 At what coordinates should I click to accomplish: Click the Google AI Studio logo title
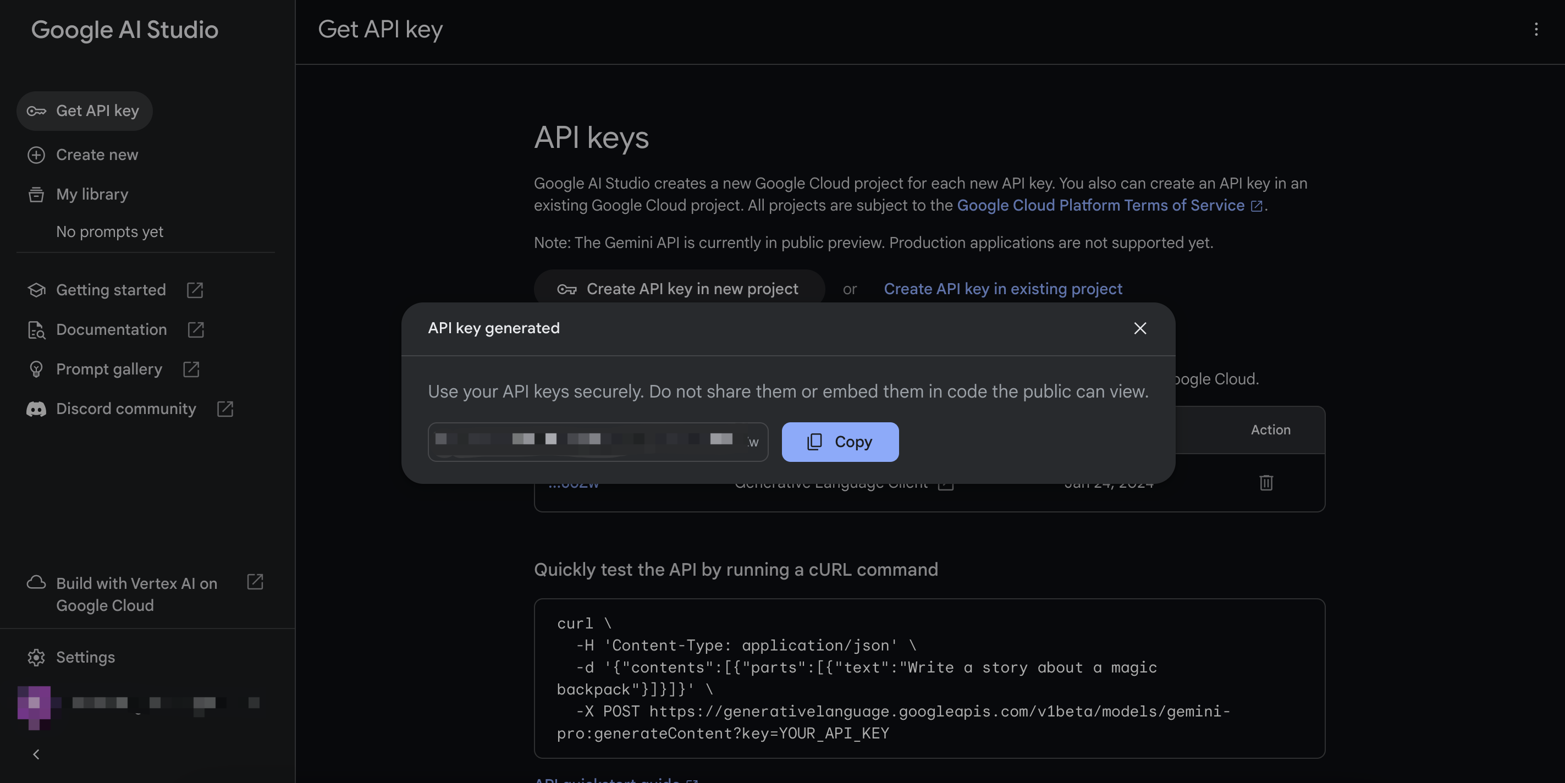124,30
